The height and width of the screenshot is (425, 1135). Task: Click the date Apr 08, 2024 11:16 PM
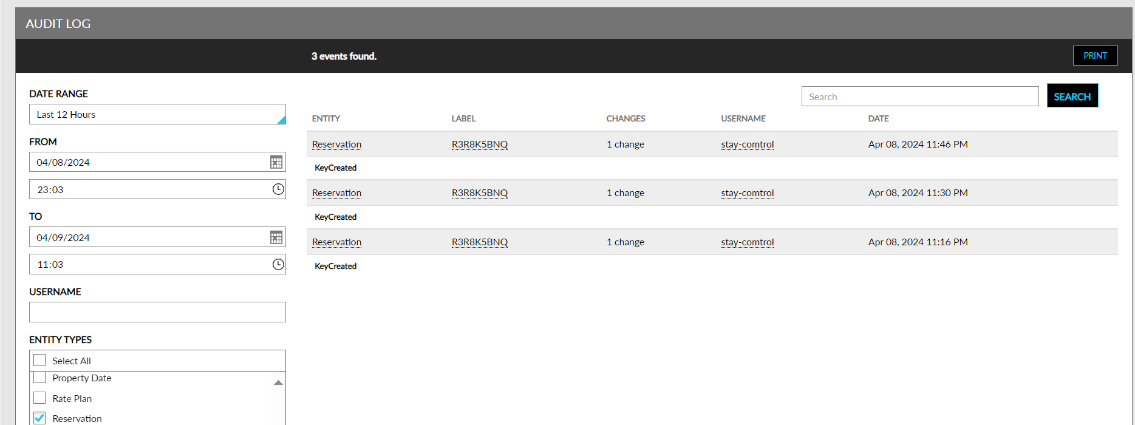(x=918, y=242)
